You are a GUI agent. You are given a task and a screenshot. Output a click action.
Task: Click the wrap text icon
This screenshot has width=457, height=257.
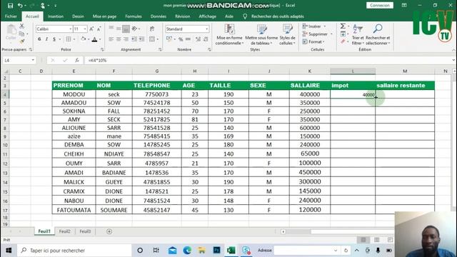click(x=152, y=29)
